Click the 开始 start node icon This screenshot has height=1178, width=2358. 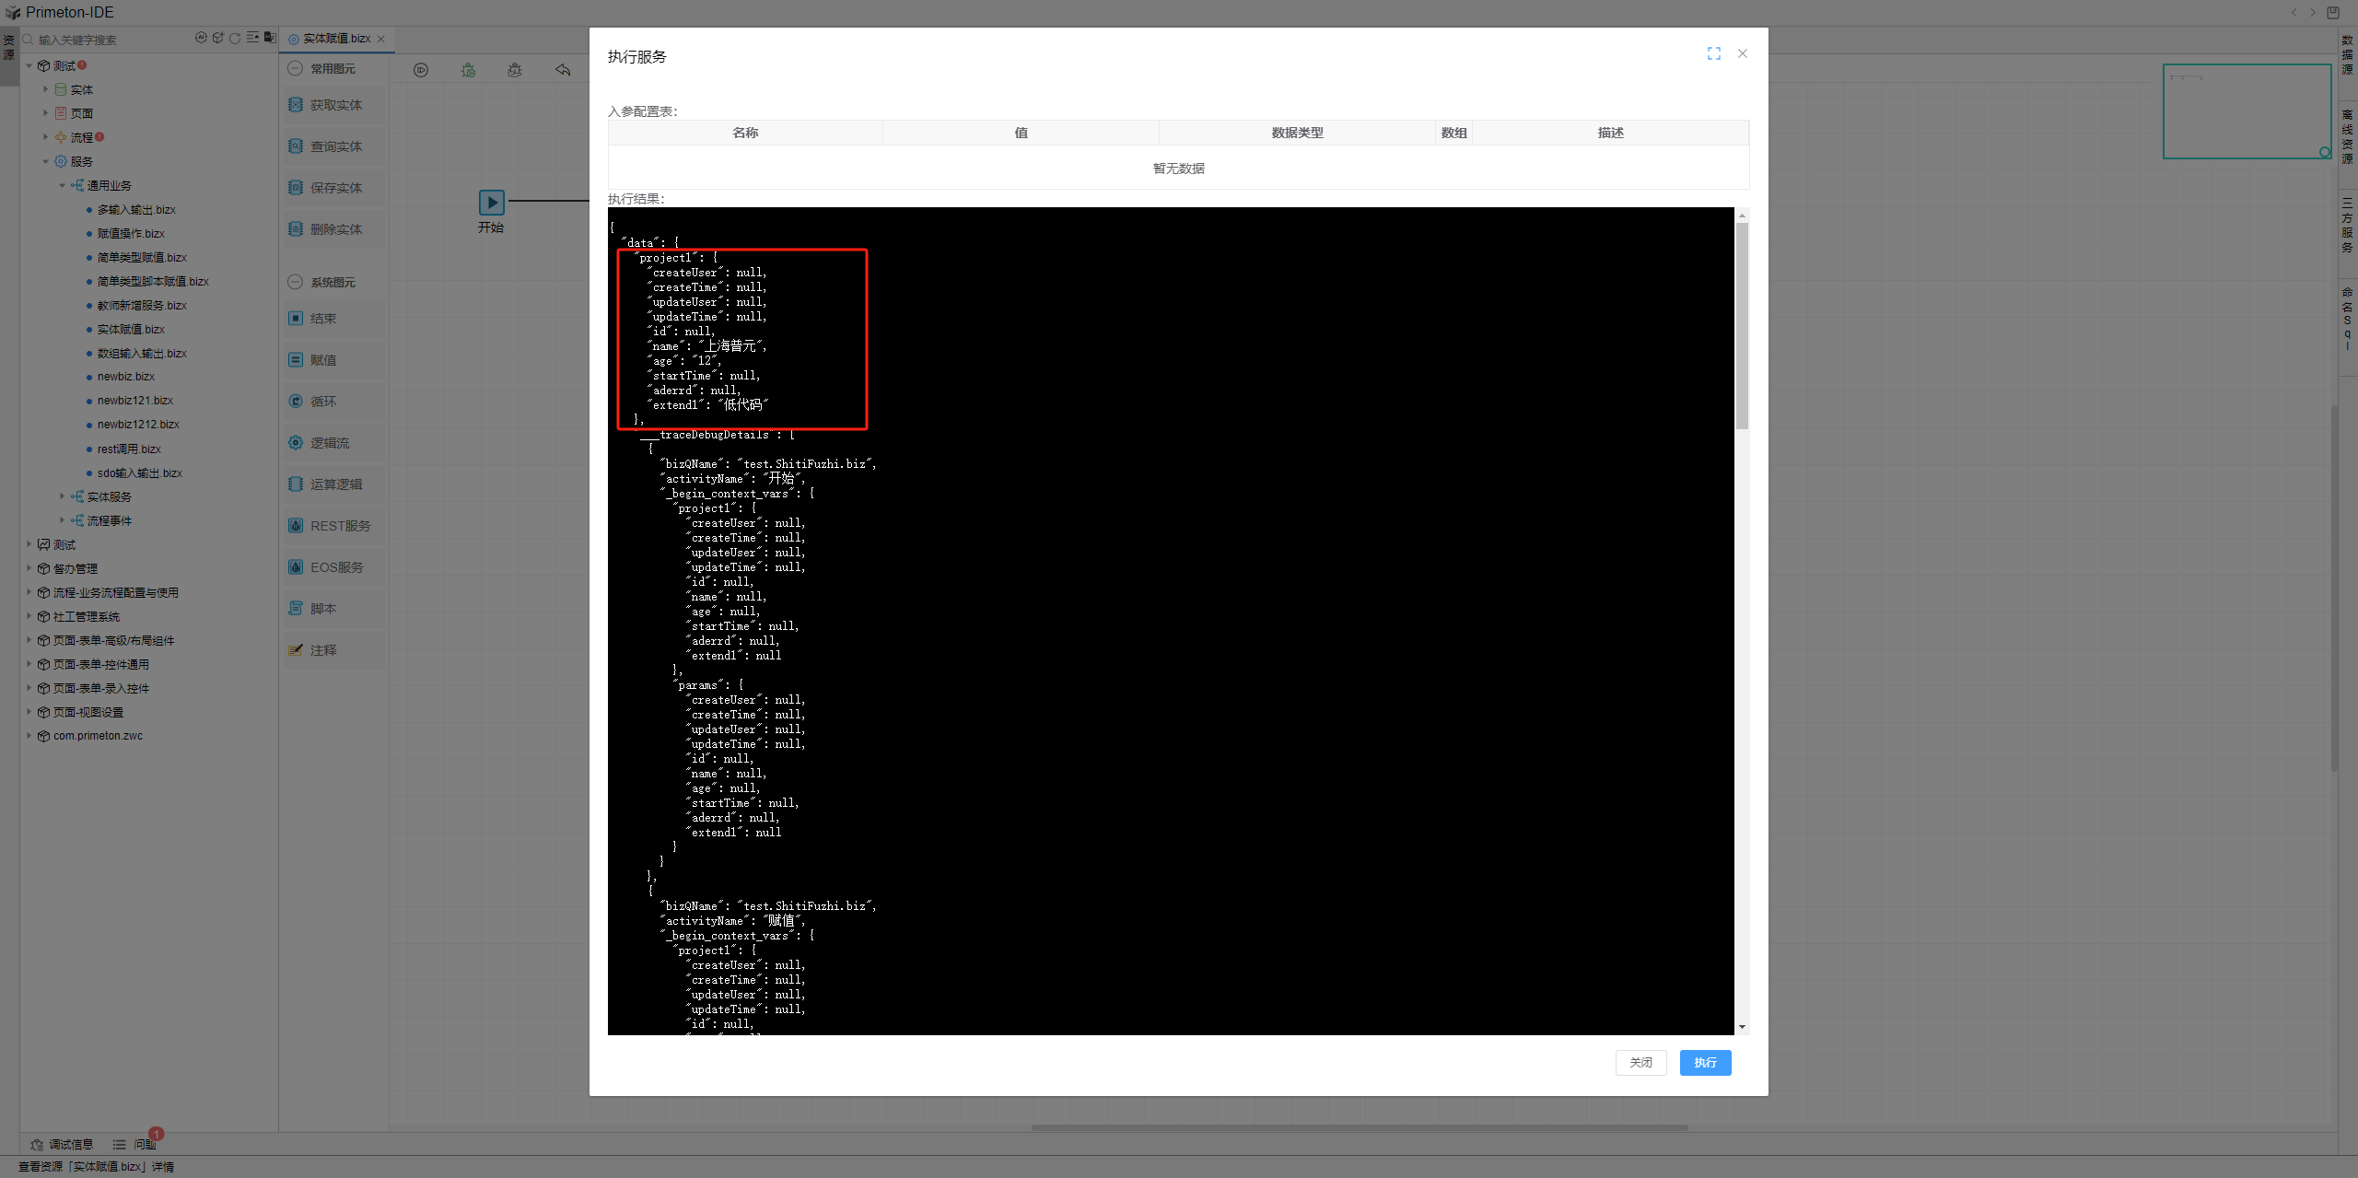click(491, 202)
